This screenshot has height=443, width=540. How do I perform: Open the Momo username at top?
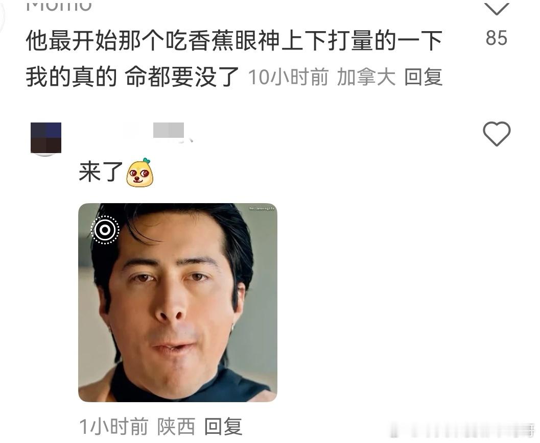point(59,6)
